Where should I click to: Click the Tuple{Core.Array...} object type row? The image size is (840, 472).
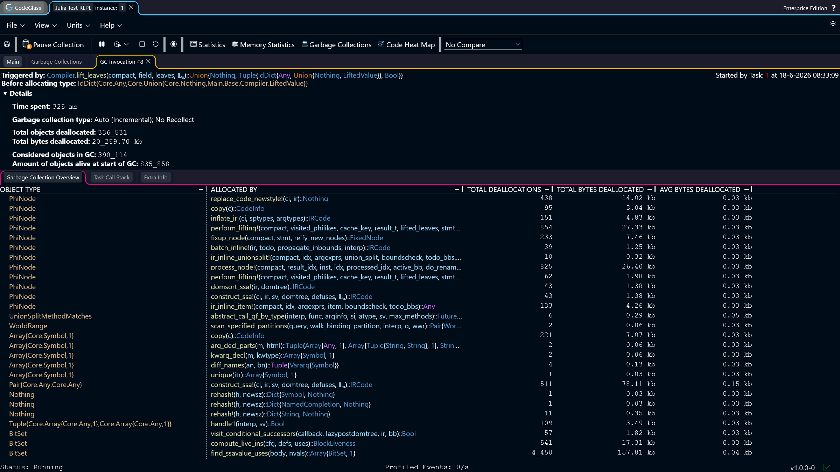tap(90, 424)
